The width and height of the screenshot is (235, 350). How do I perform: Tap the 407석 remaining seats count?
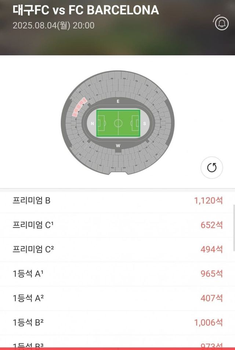tap(211, 298)
